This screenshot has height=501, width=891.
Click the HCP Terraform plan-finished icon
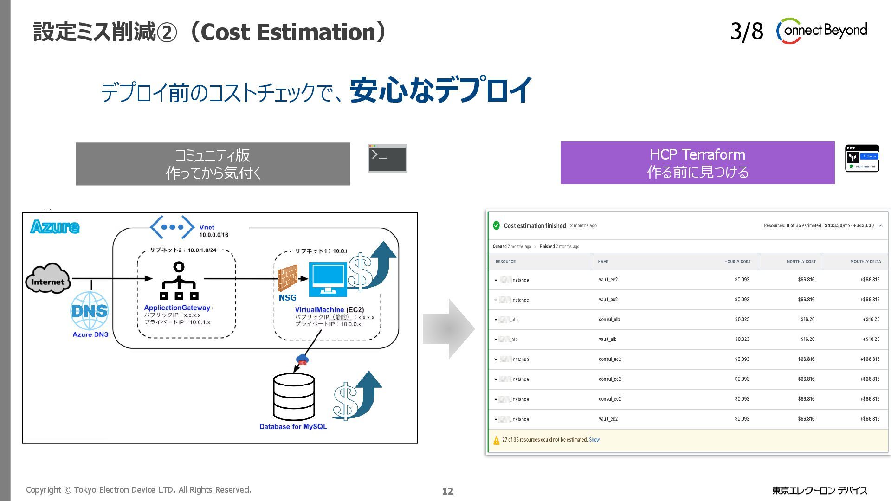[x=862, y=158]
